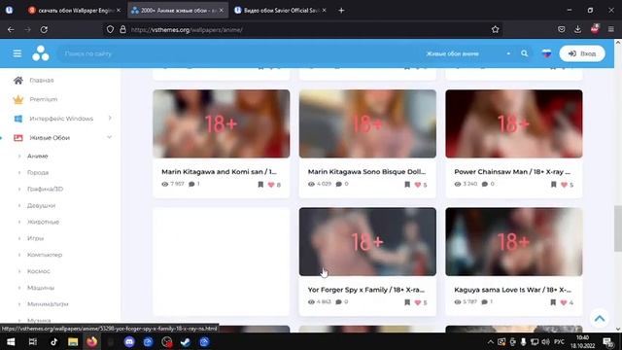The image size is (622, 350).
Task: Bookmark the Marin Kitagawa and Komi san card
Action: (260, 184)
